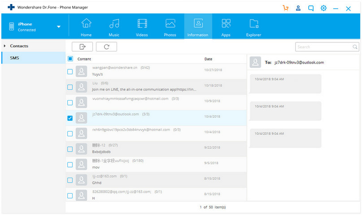
Task: Click avatar of rxh6n9gsbvc19 hotmail conversation
Action: point(81,134)
